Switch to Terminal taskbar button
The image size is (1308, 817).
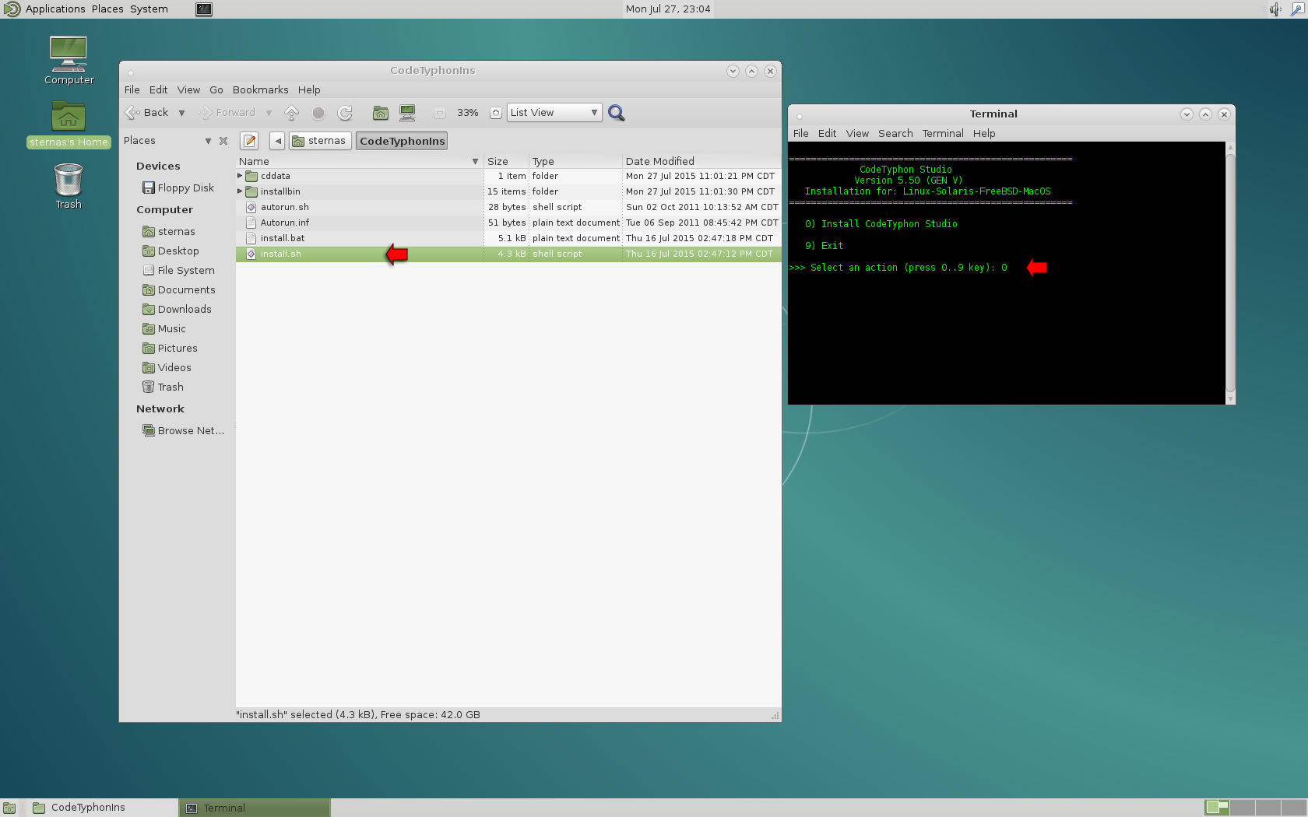[255, 808]
